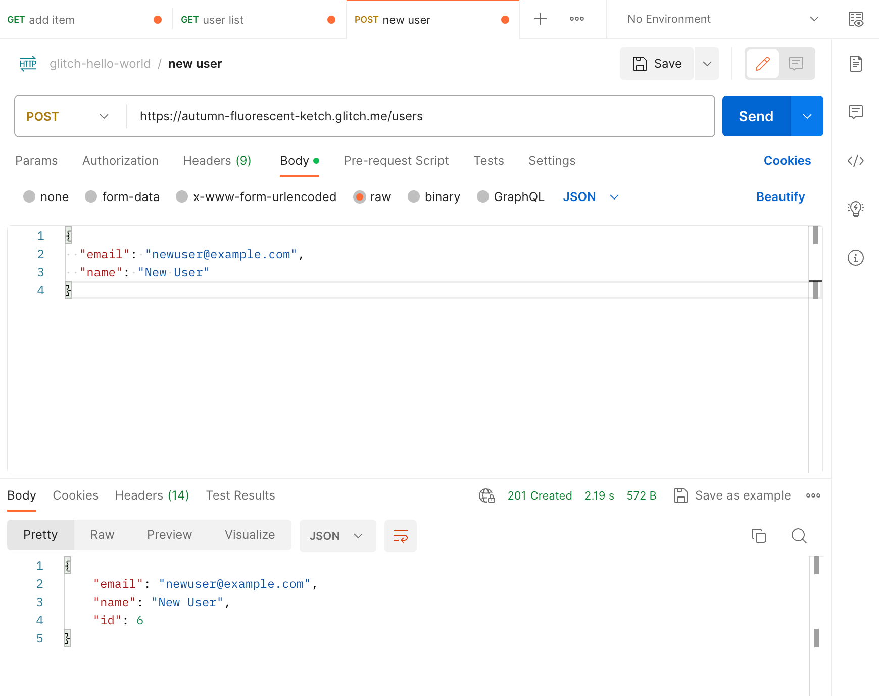Select GraphQL body type
Viewport: 879px width, 696px height.
[511, 197]
